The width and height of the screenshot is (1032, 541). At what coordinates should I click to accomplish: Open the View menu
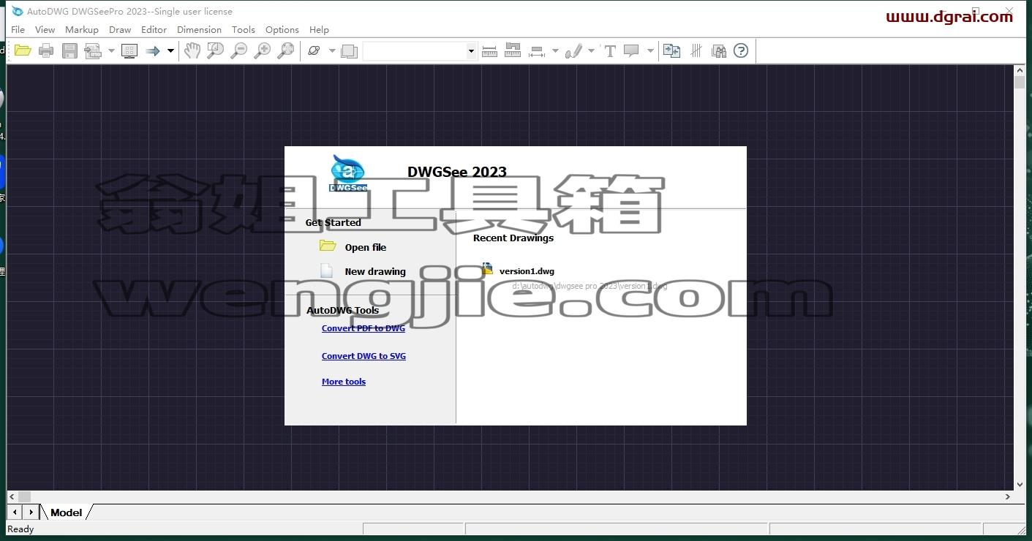[x=45, y=30]
